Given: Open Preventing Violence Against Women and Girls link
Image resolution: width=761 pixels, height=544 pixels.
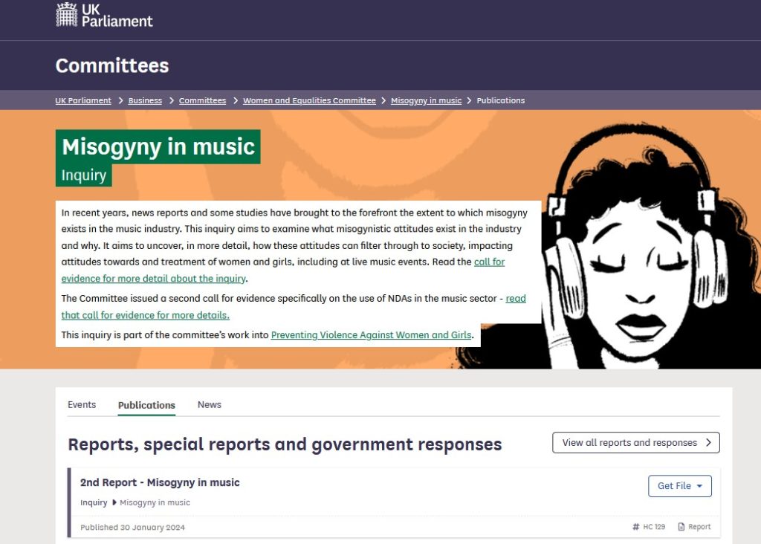Looking at the screenshot, I should click(x=371, y=335).
